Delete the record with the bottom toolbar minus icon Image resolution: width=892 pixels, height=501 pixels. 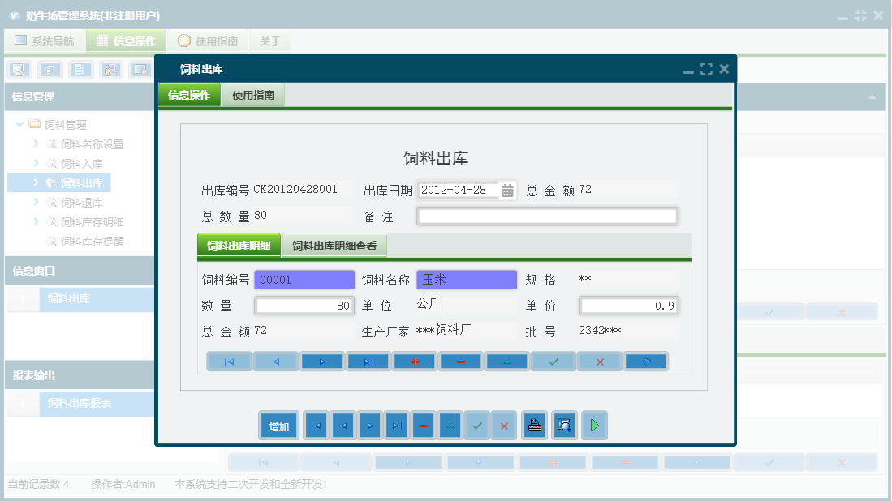coord(424,426)
